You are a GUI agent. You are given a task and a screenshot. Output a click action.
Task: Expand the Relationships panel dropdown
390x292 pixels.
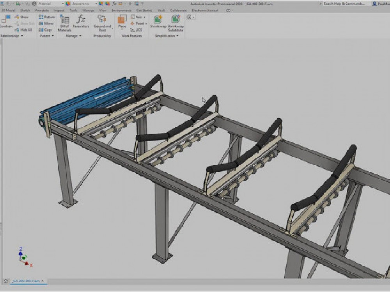tap(22, 36)
